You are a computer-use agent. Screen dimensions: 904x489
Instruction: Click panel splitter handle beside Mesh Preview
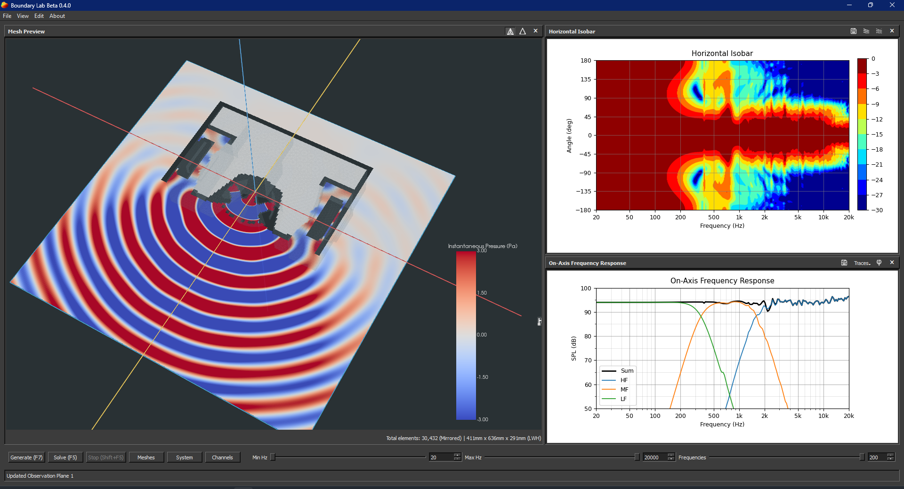pos(540,321)
